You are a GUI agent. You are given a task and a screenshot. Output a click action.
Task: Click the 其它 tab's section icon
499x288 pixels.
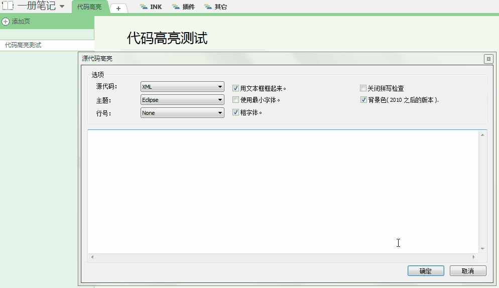pyautogui.click(x=208, y=7)
